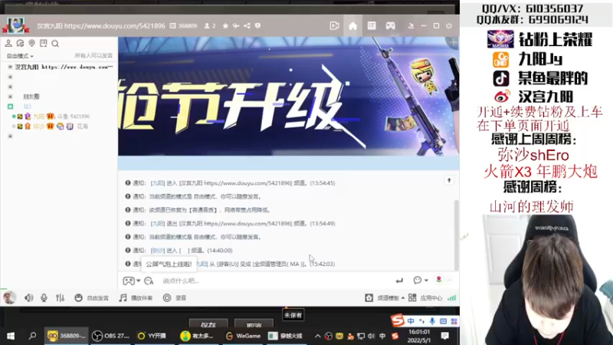This screenshot has width=613, height=345.
Task: Click the 播放伴奏 play accompaniment button
Action: [136, 298]
